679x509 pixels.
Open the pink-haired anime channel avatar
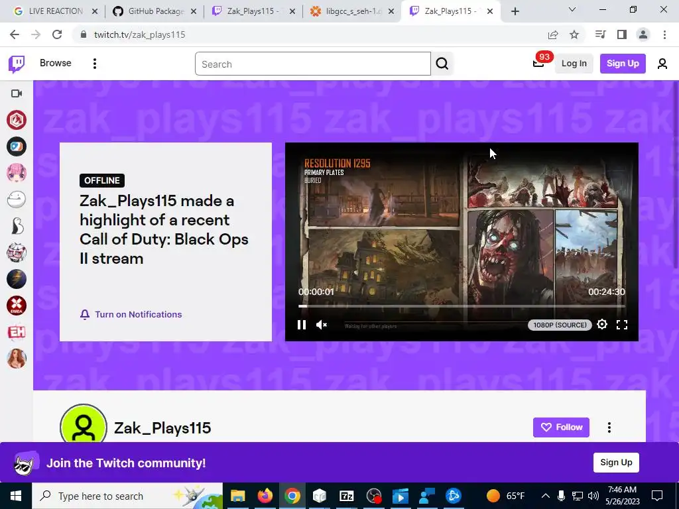17,173
